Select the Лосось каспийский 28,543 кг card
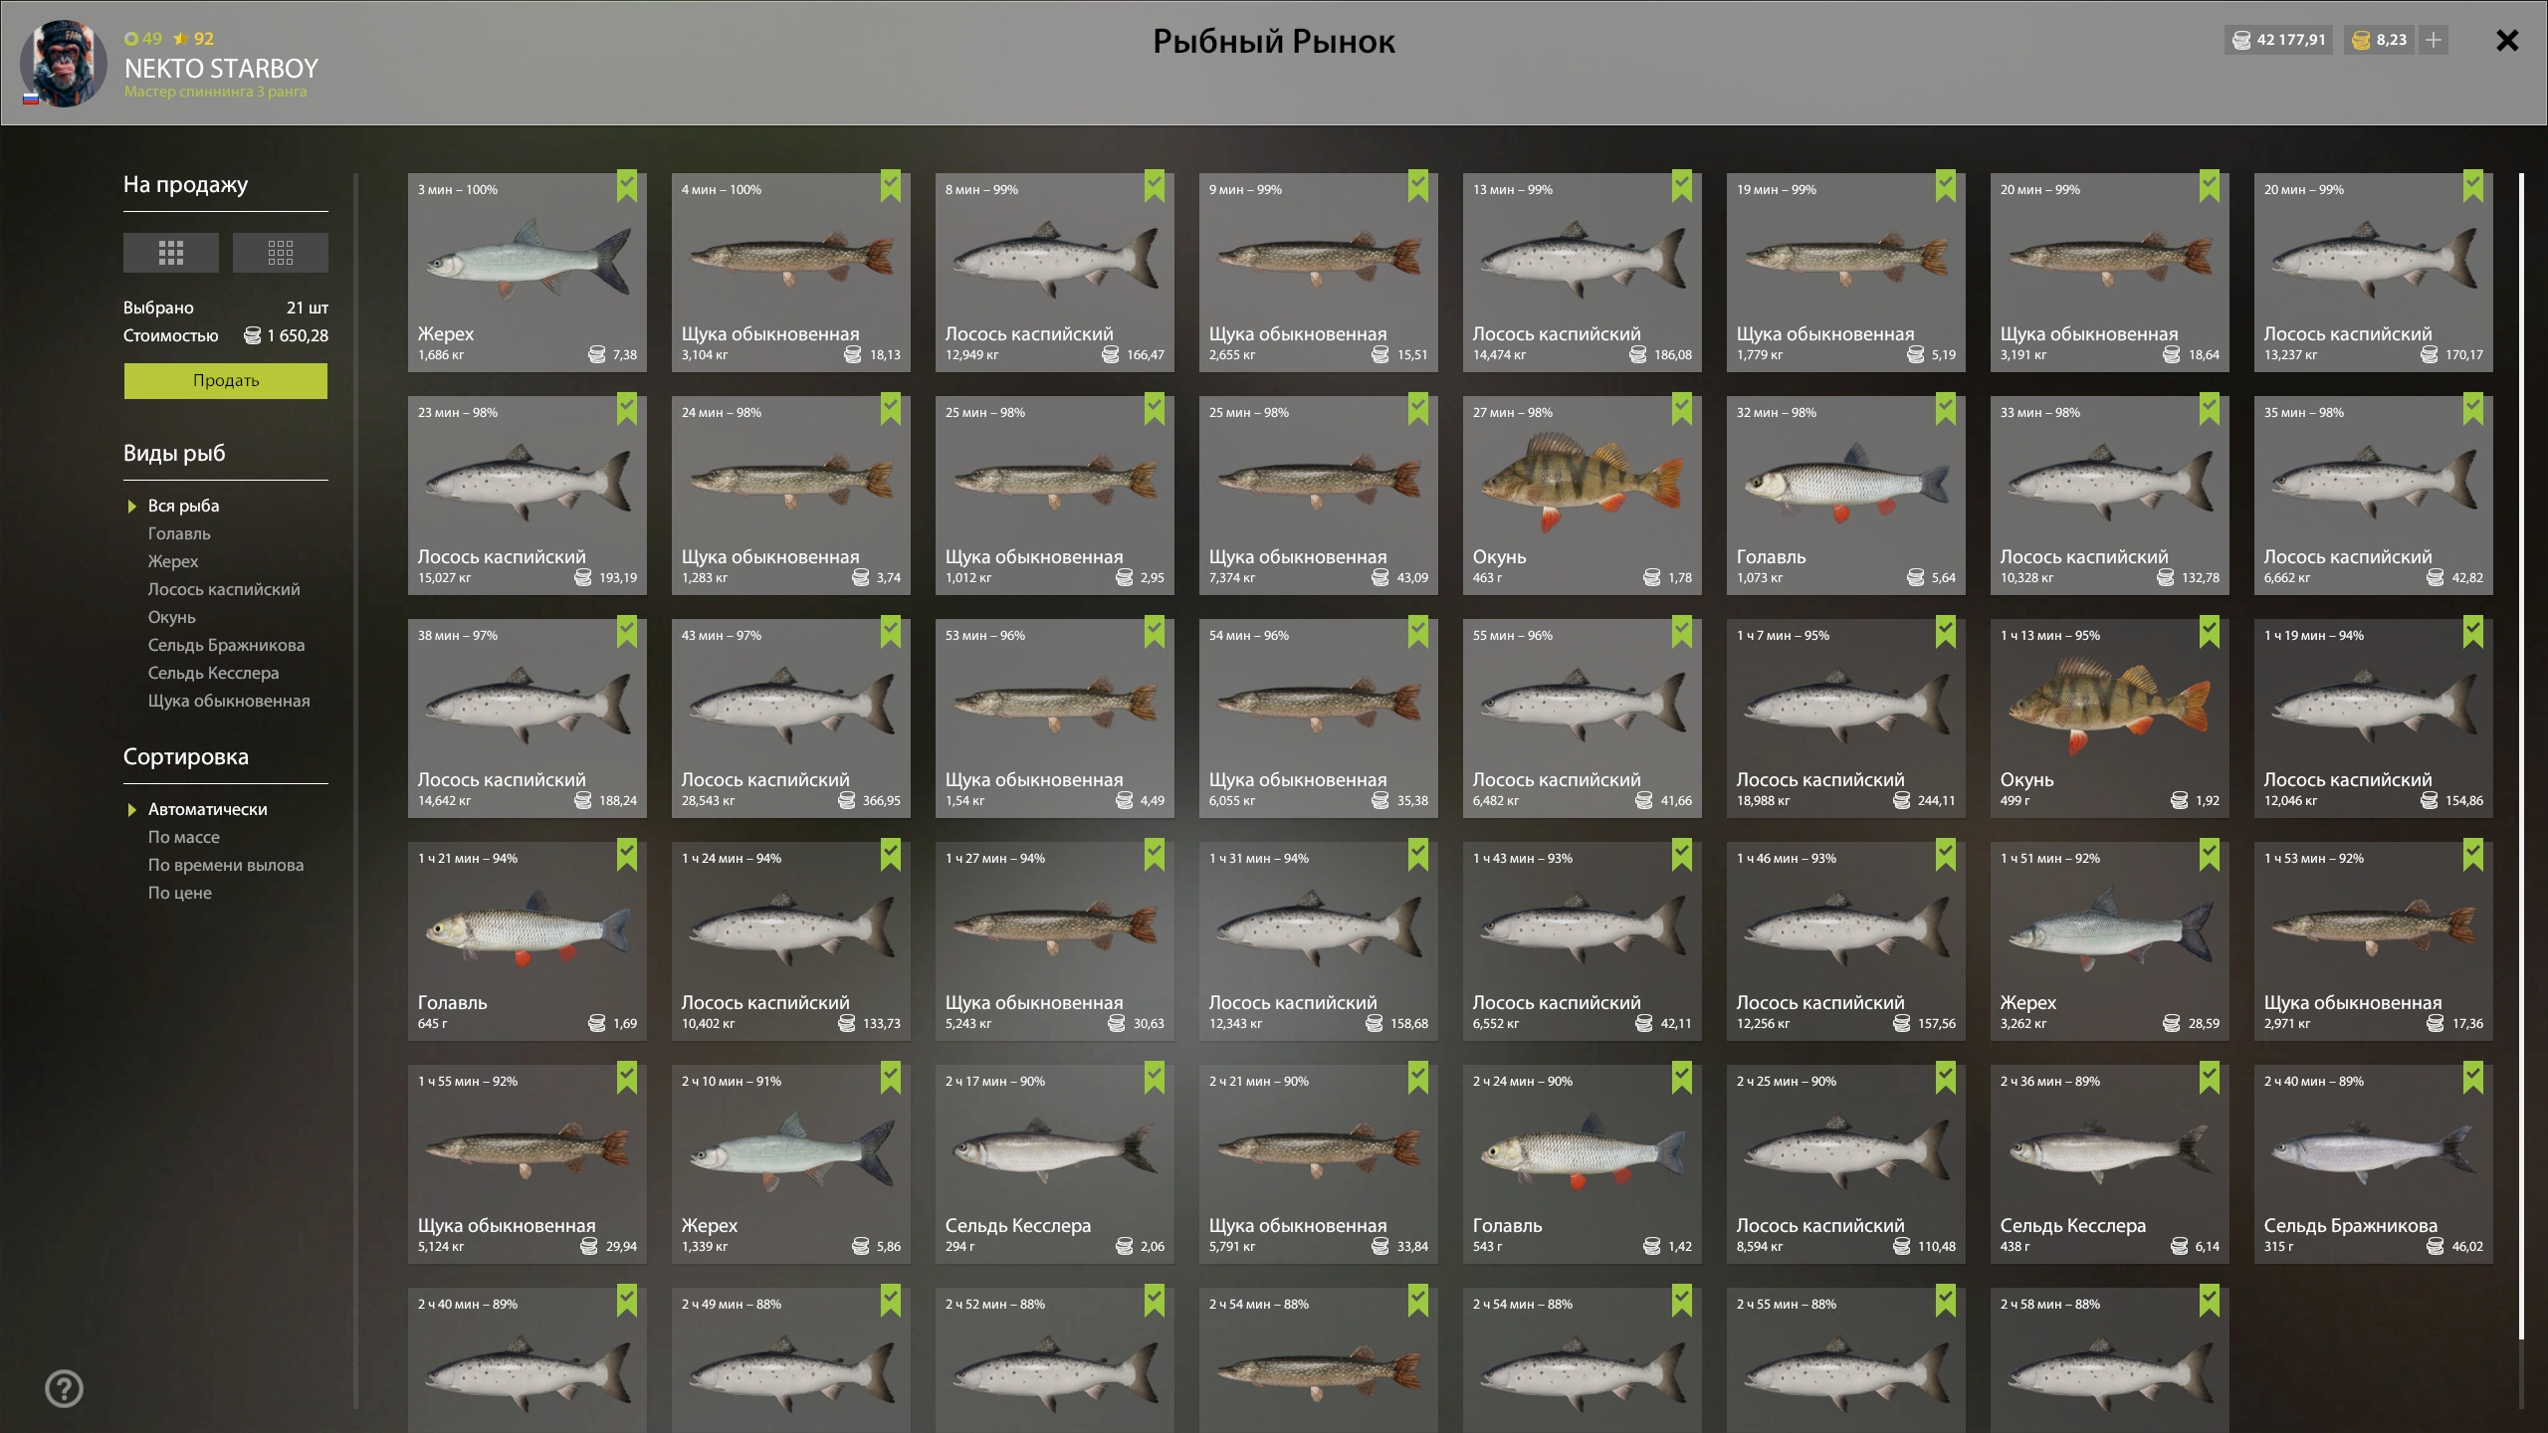Viewport: 2548px width, 1433px height. [791, 718]
